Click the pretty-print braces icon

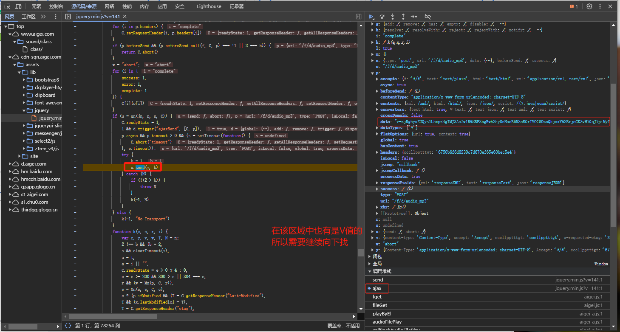[x=68, y=326]
